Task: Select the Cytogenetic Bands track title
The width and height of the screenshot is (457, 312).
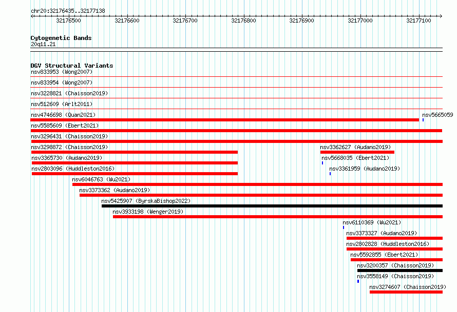Action: (x=61, y=38)
